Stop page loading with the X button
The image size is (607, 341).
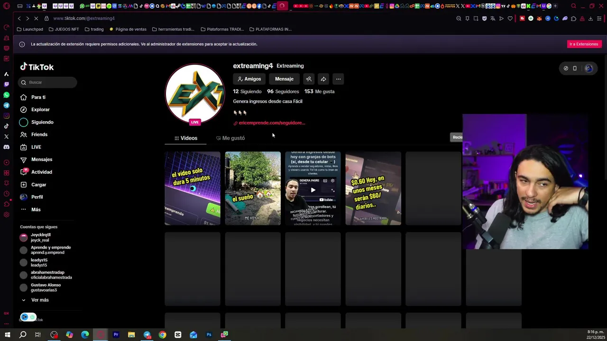coord(37,18)
